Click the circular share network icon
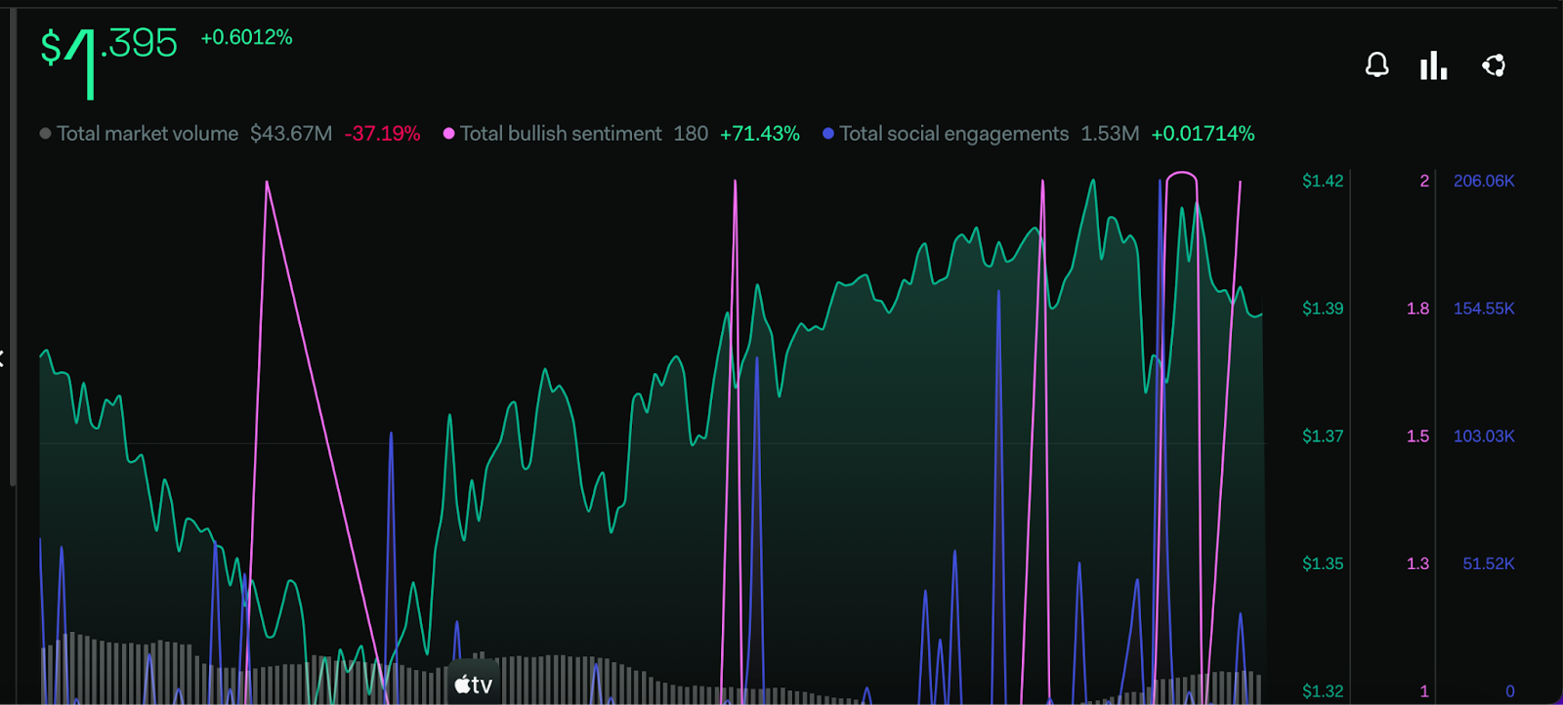 click(x=1493, y=65)
